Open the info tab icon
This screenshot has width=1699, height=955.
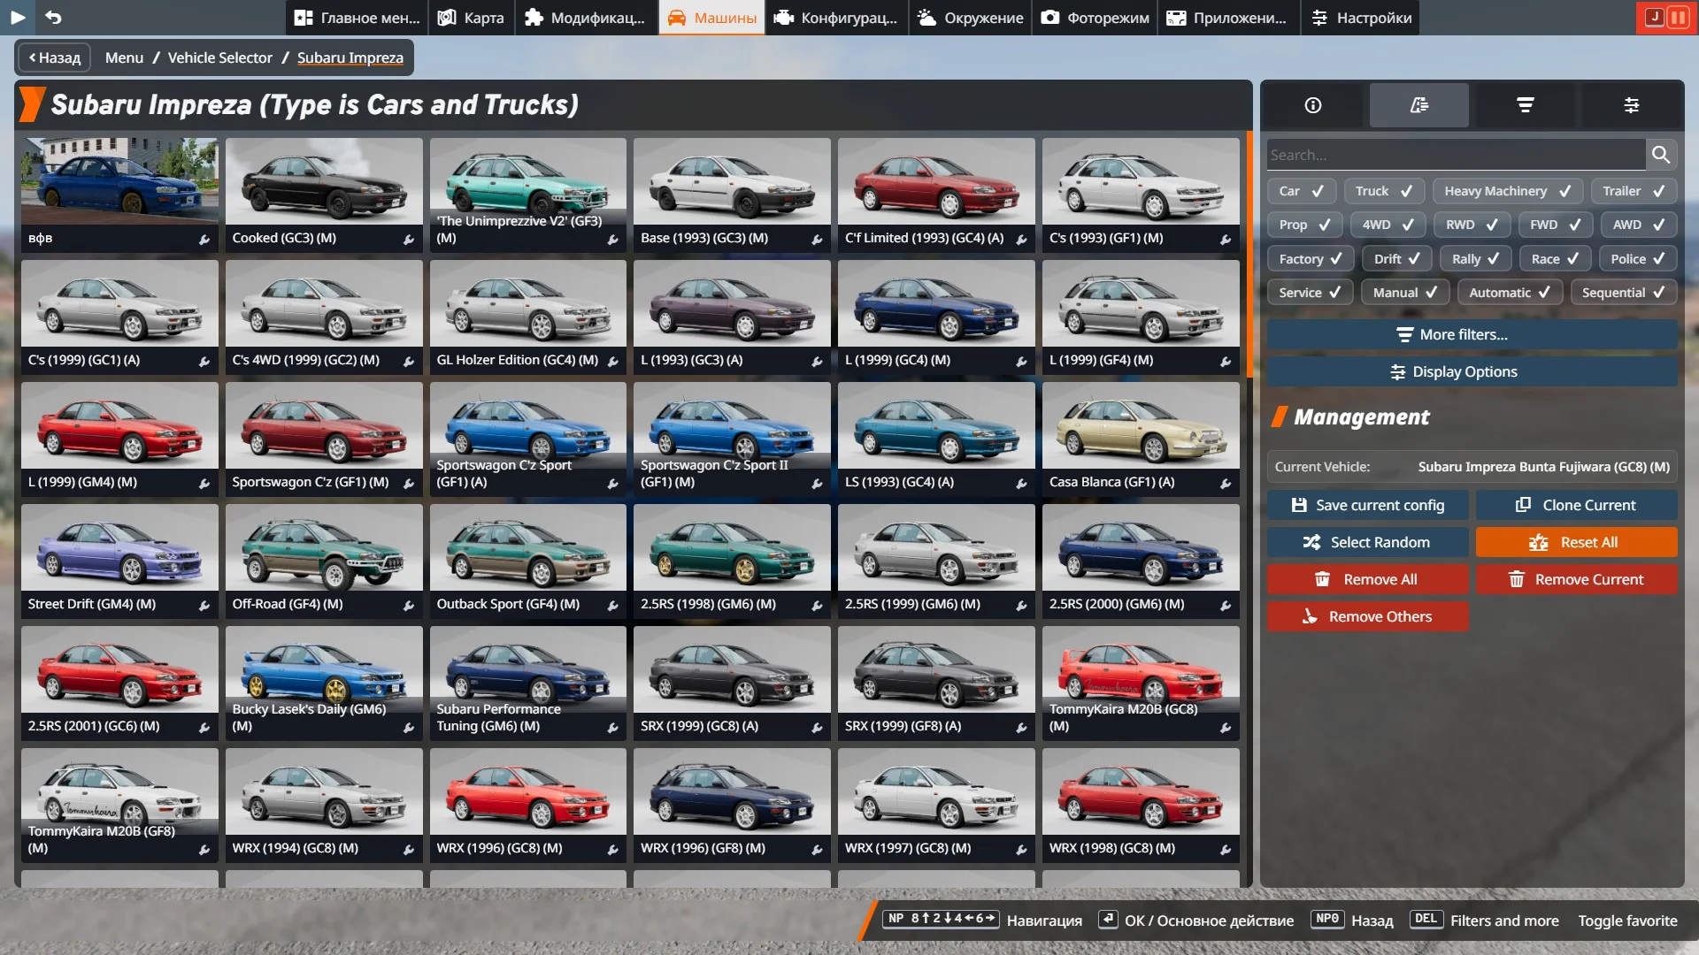point(1313,105)
